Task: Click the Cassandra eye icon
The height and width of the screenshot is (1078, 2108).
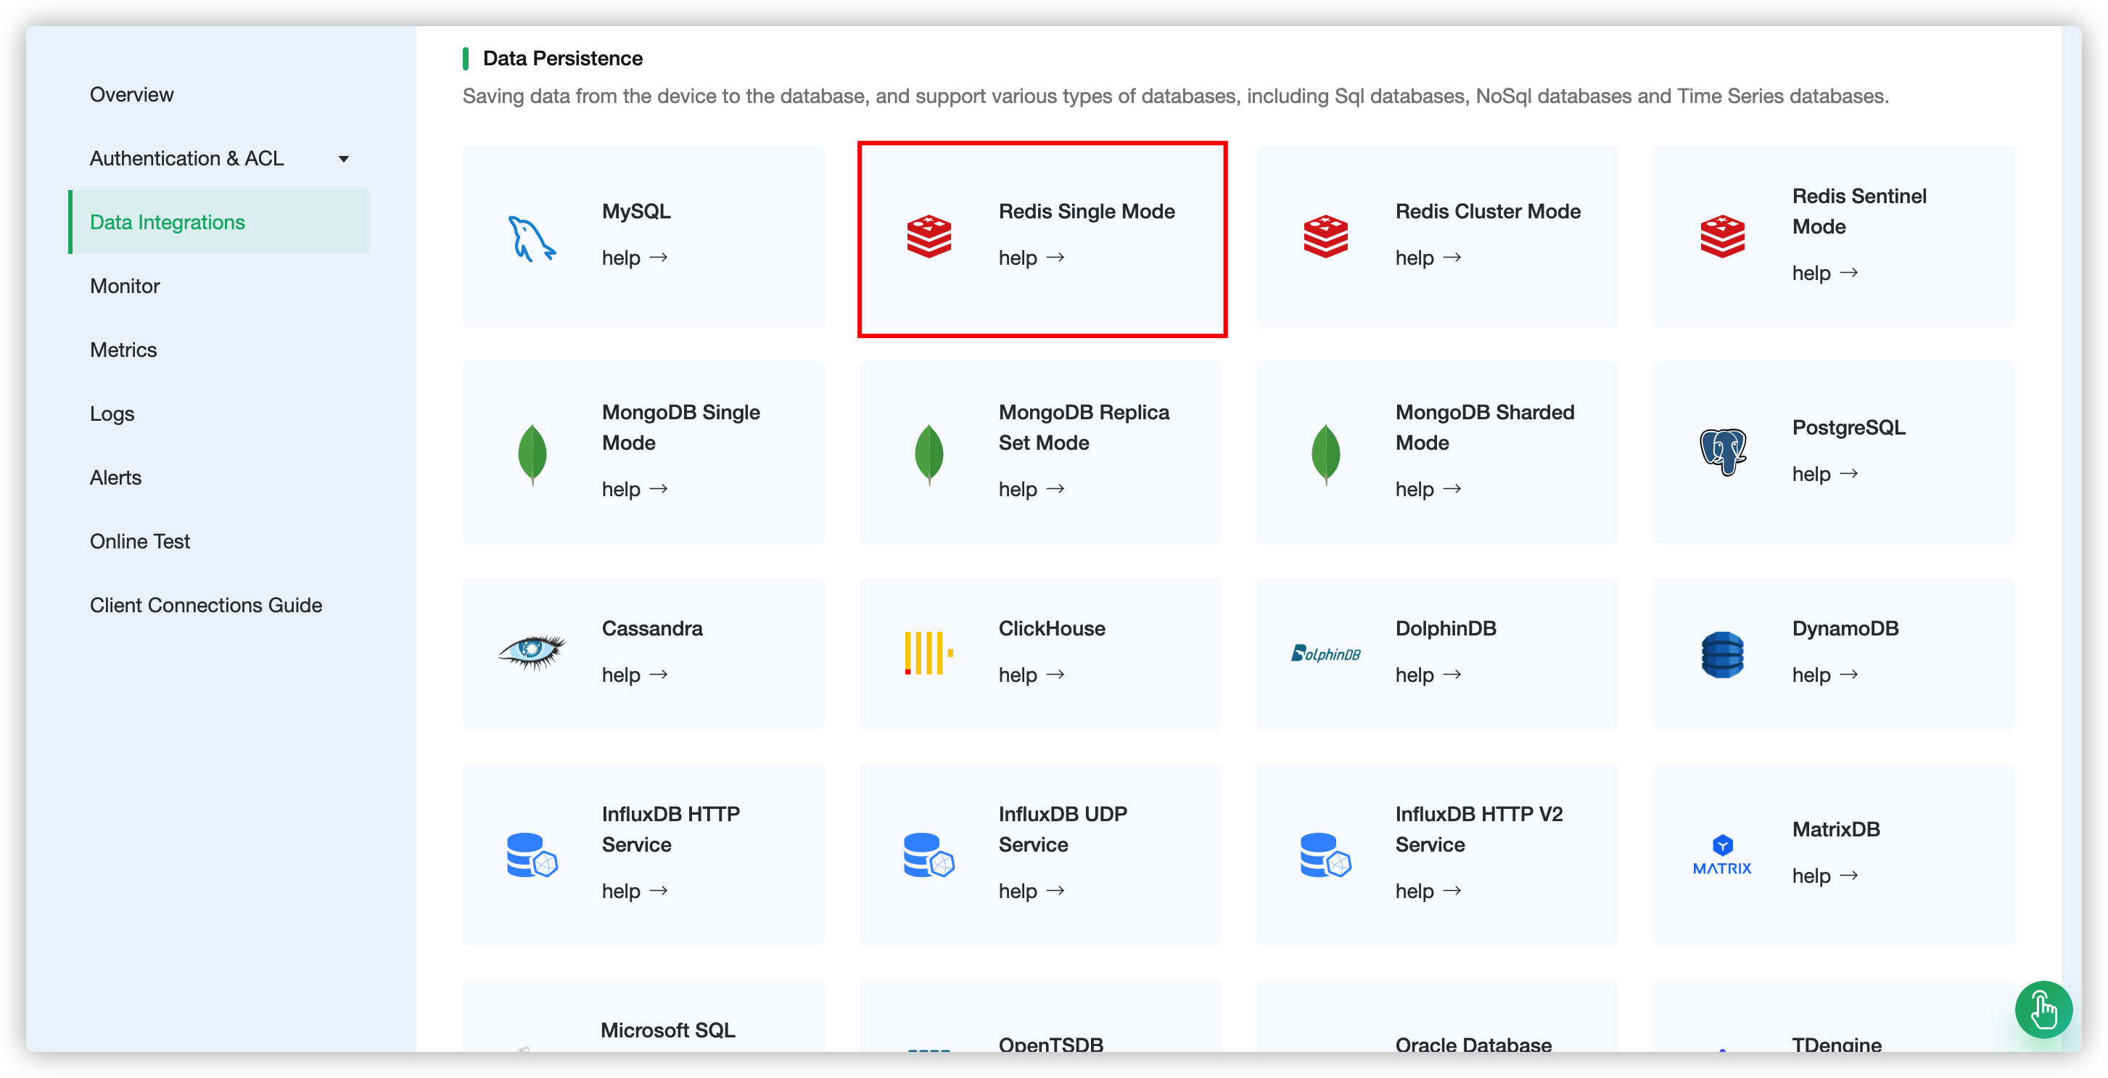Action: [x=532, y=652]
